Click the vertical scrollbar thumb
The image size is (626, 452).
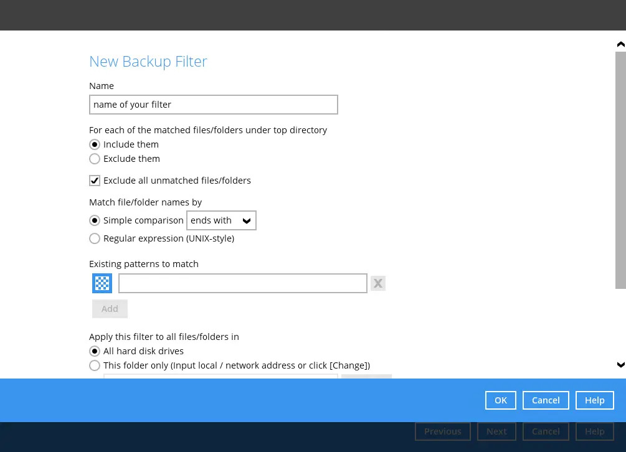click(x=620, y=169)
